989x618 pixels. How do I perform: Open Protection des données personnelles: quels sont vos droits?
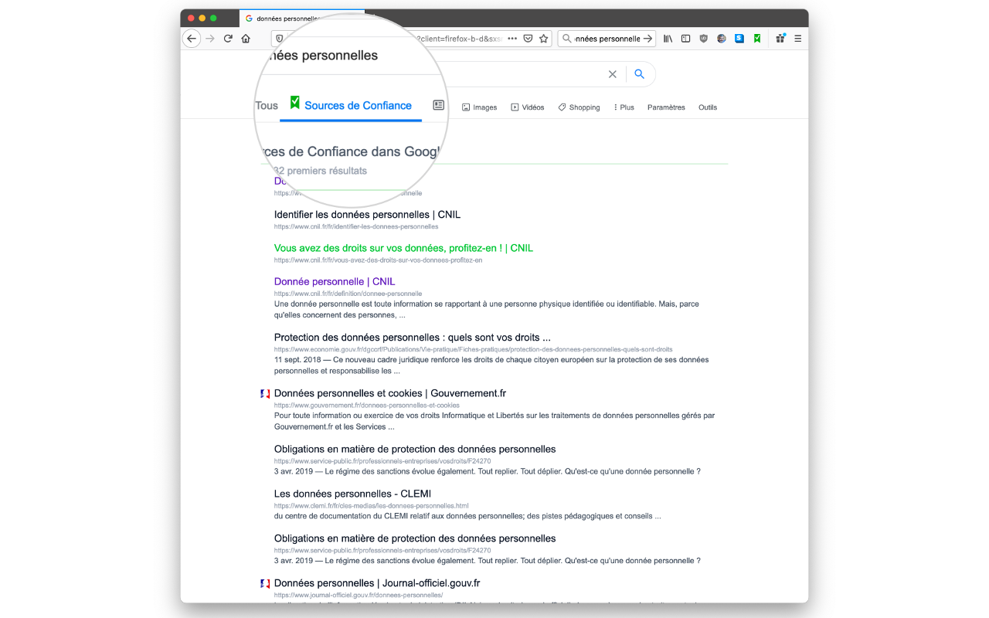click(x=413, y=338)
